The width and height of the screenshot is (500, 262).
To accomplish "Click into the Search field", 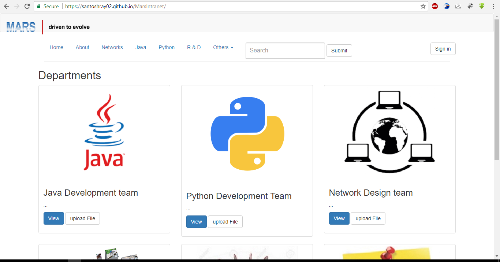I will [x=285, y=51].
